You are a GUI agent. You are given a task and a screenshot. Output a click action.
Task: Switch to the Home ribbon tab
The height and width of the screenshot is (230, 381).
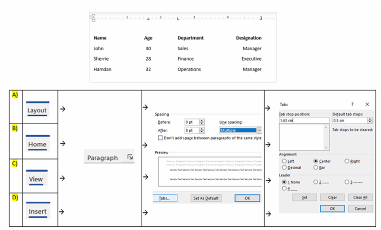[x=37, y=145]
